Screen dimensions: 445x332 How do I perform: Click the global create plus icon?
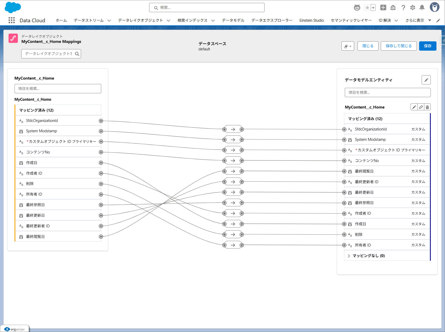[x=383, y=7]
